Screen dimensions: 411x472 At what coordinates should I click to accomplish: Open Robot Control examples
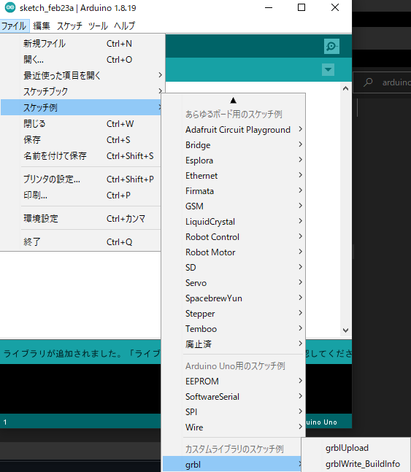tap(234, 237)
